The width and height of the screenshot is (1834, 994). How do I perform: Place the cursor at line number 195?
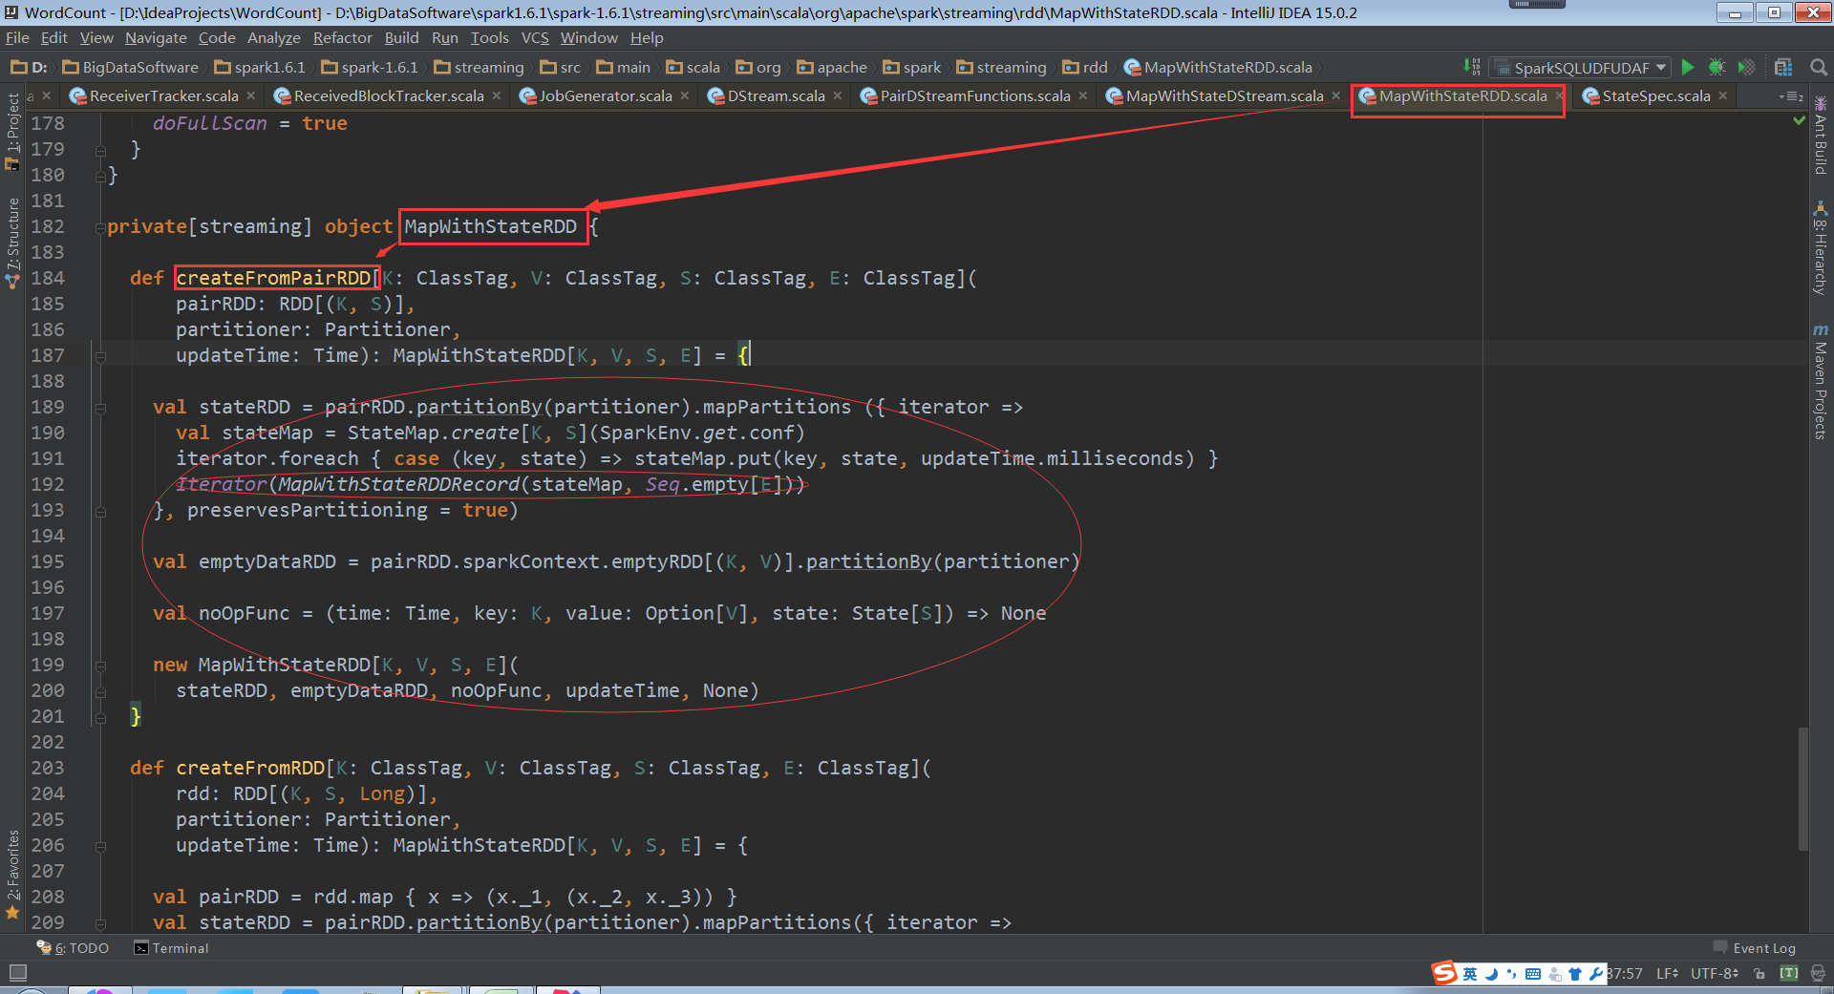click(x=48, y=562)
